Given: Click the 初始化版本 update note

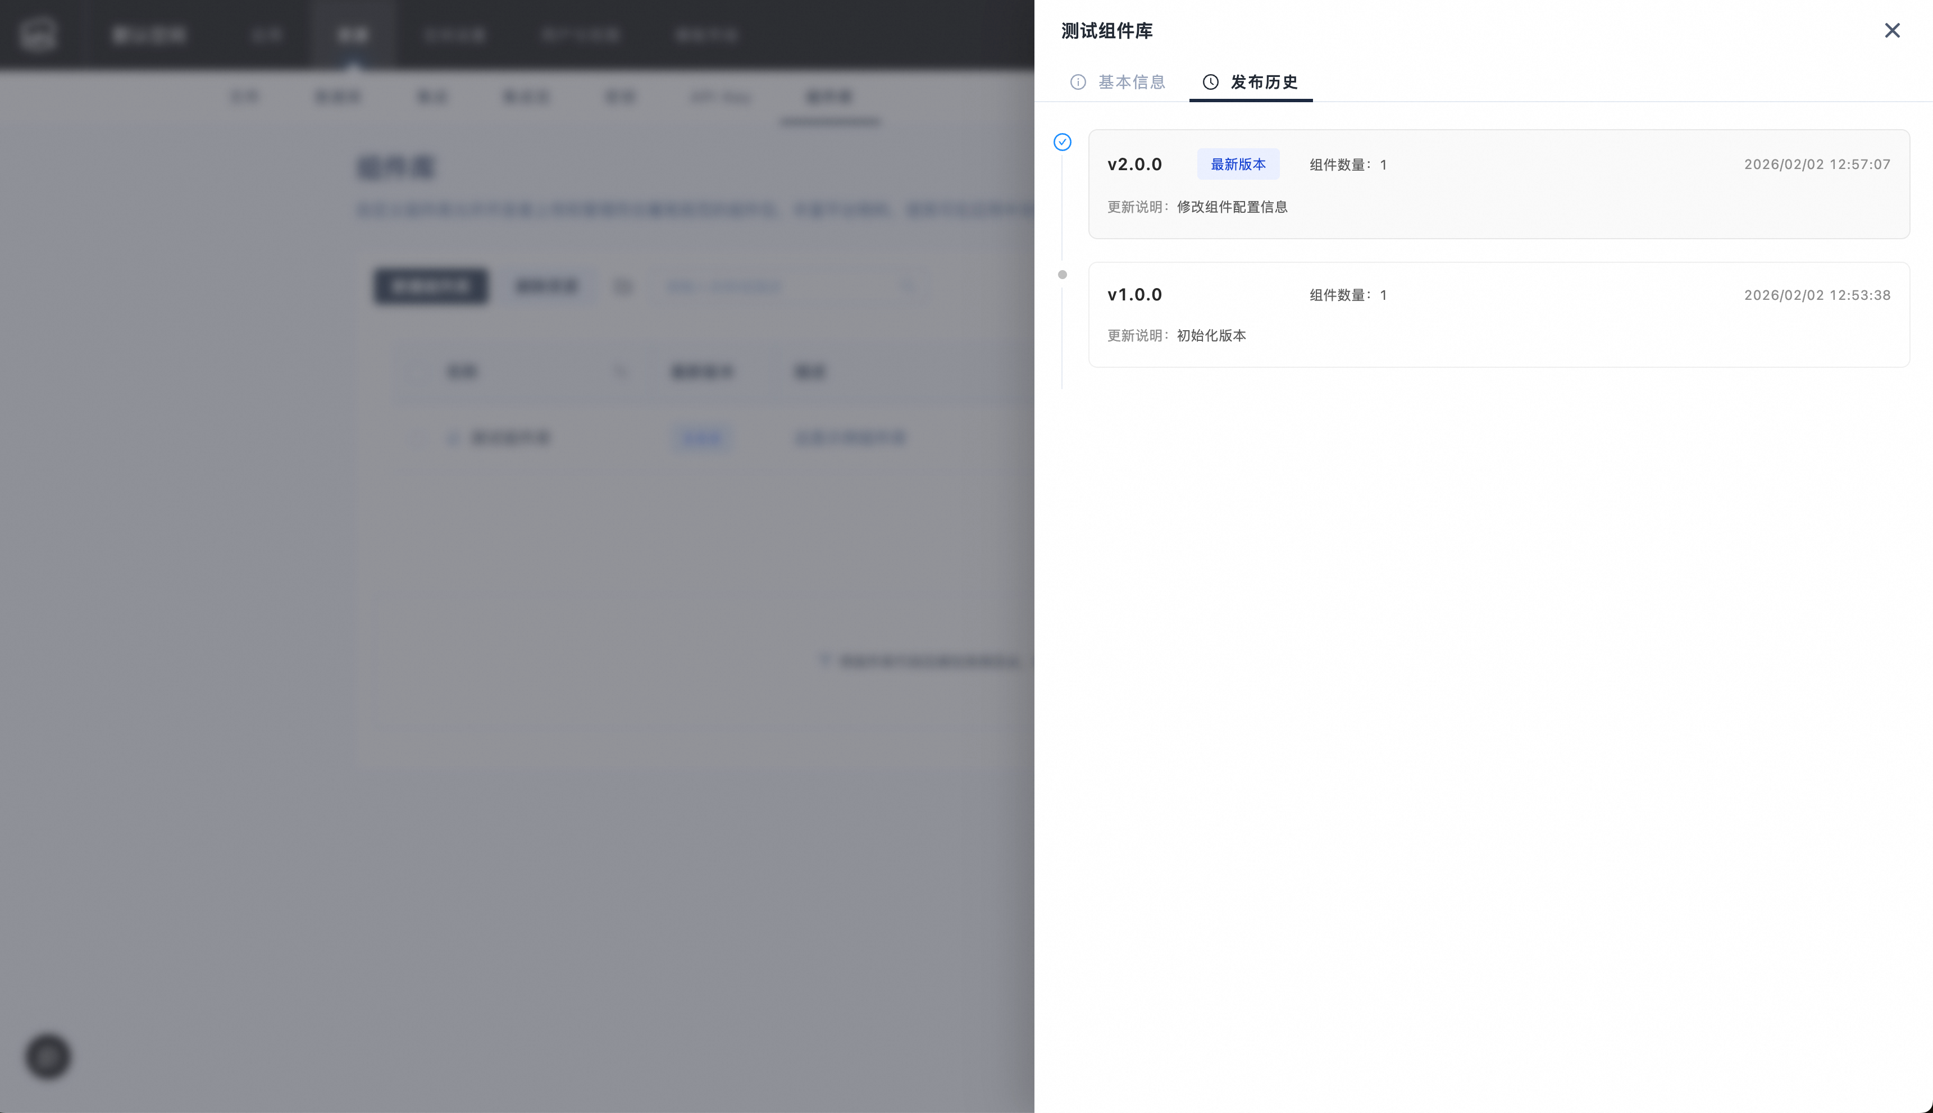Looking at the screenshot, I should click(1211, 336).
